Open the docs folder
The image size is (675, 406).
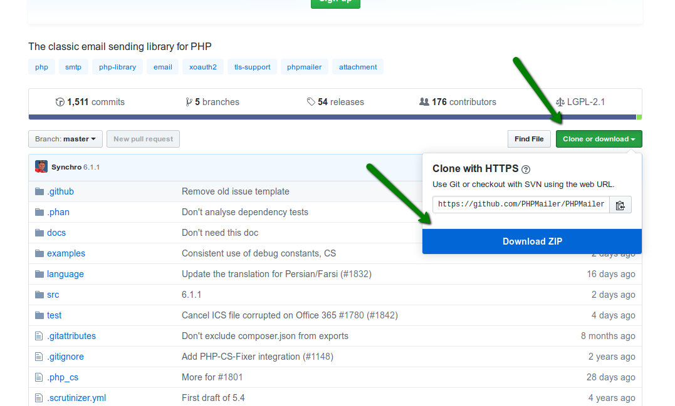click(56, 233)
